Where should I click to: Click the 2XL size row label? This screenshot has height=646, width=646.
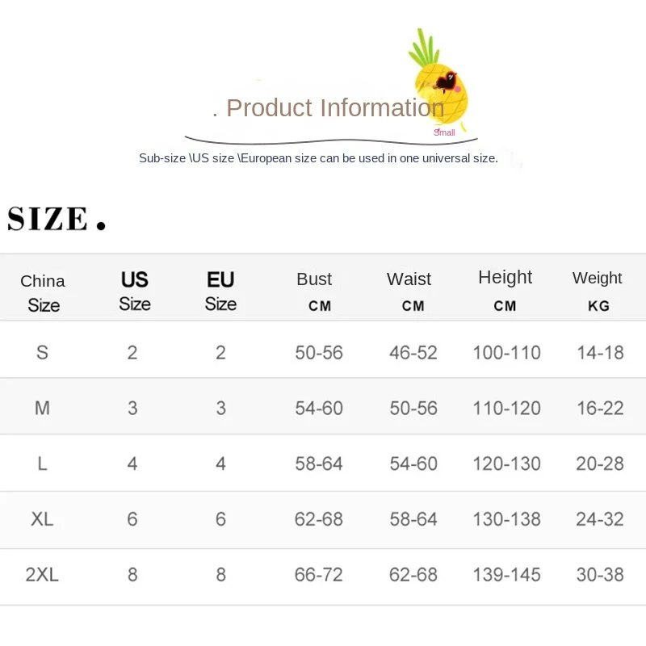coord(42,575)
